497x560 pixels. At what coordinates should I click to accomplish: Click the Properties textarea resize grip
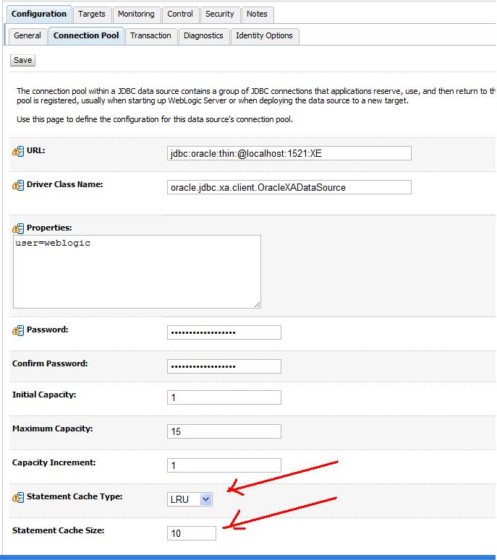coord(258,305)
